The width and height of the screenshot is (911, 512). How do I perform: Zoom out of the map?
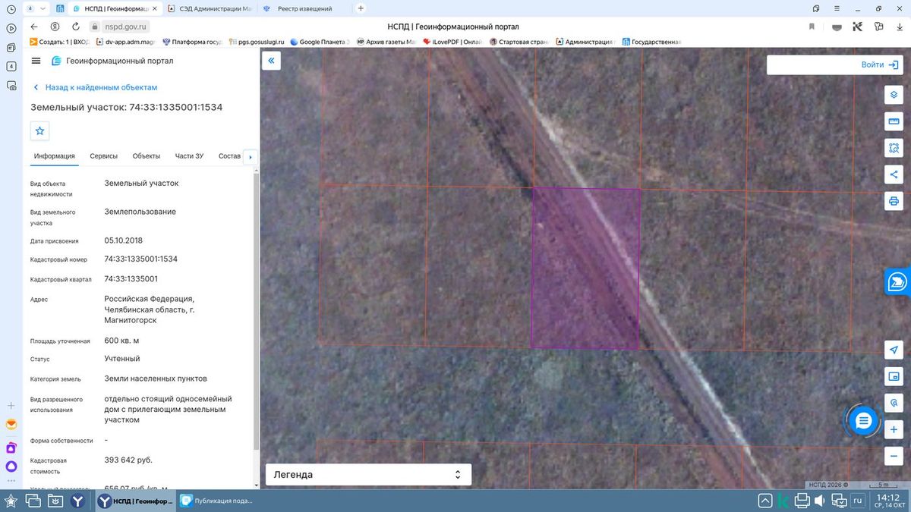click(894, 456)
